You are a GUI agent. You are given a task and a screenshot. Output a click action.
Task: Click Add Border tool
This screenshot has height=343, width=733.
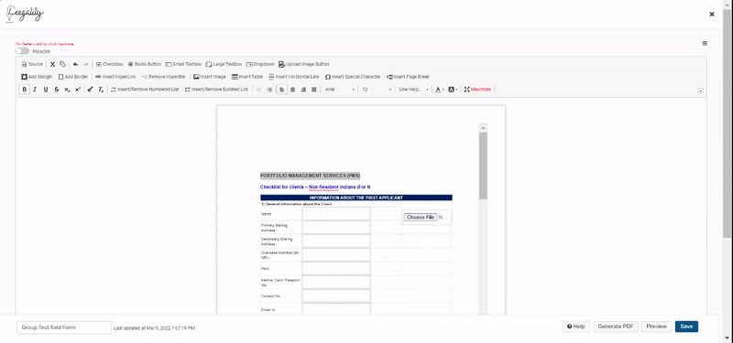[73, 77]
